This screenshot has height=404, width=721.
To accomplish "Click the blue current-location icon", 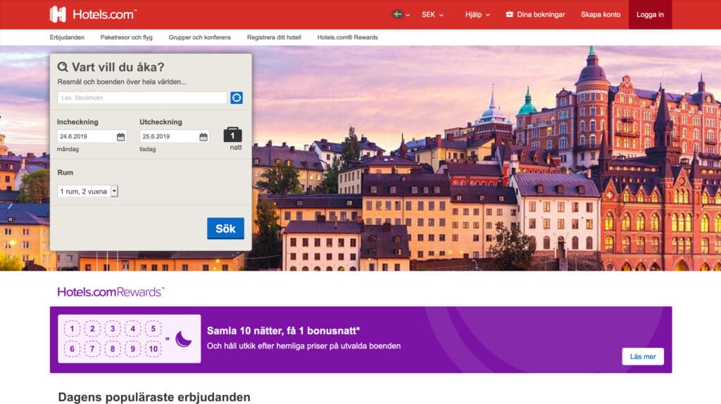I will (x=237, y=98).
